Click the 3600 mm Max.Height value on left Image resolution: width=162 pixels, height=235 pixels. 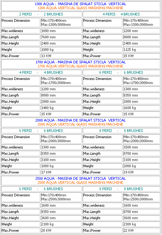[x=61, y=218]
